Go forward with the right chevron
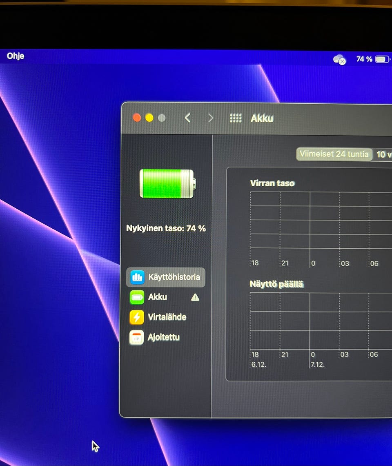Image resolution: width=392 pixels, height=466 pixels. 210,118
